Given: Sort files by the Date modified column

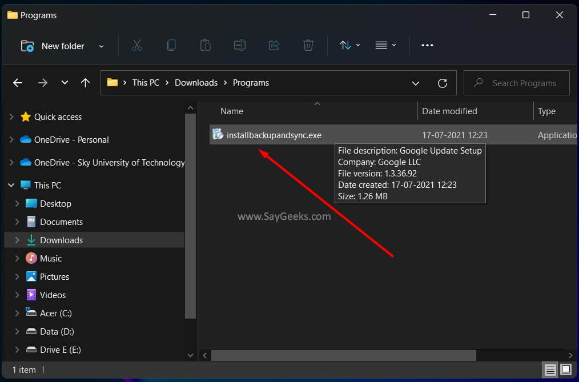Looking at the screenshot, I should coord(449,111).
